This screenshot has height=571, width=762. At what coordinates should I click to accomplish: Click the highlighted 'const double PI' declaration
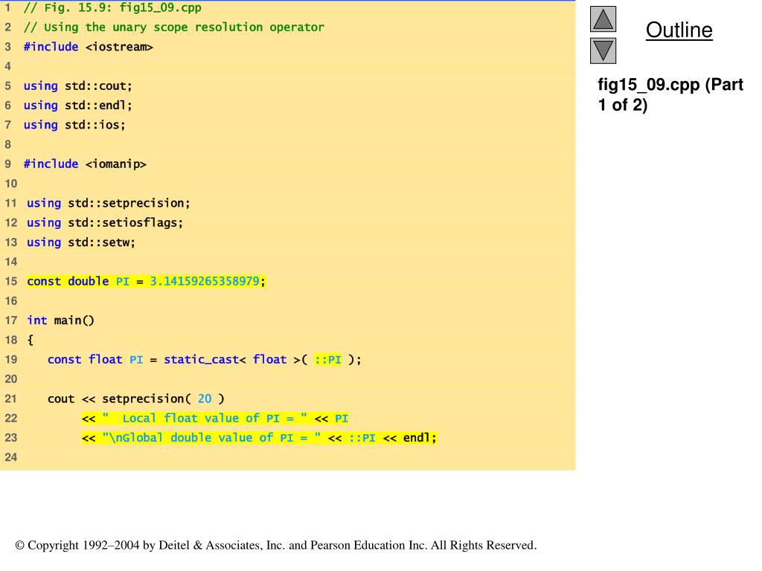146,281
